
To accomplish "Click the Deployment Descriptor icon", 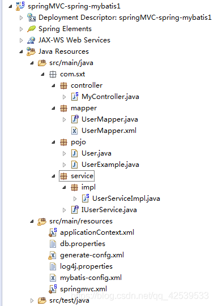I will pyautogui.click(x=31, y=18).
